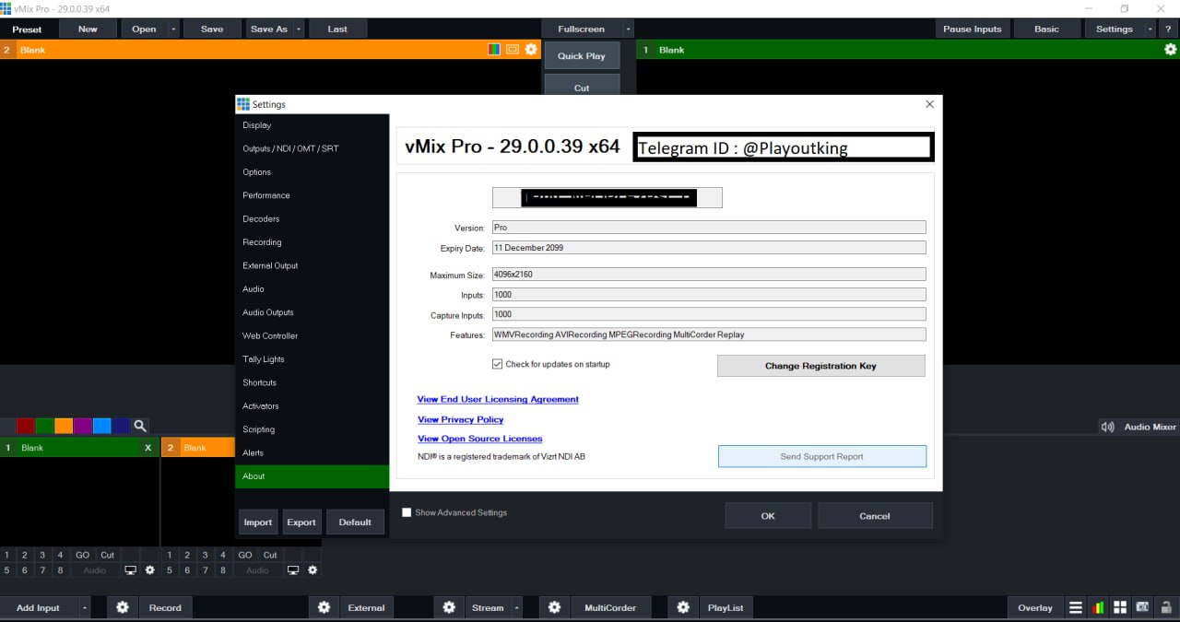Click the Cancel button in Settings

click(x=875, y=516)
